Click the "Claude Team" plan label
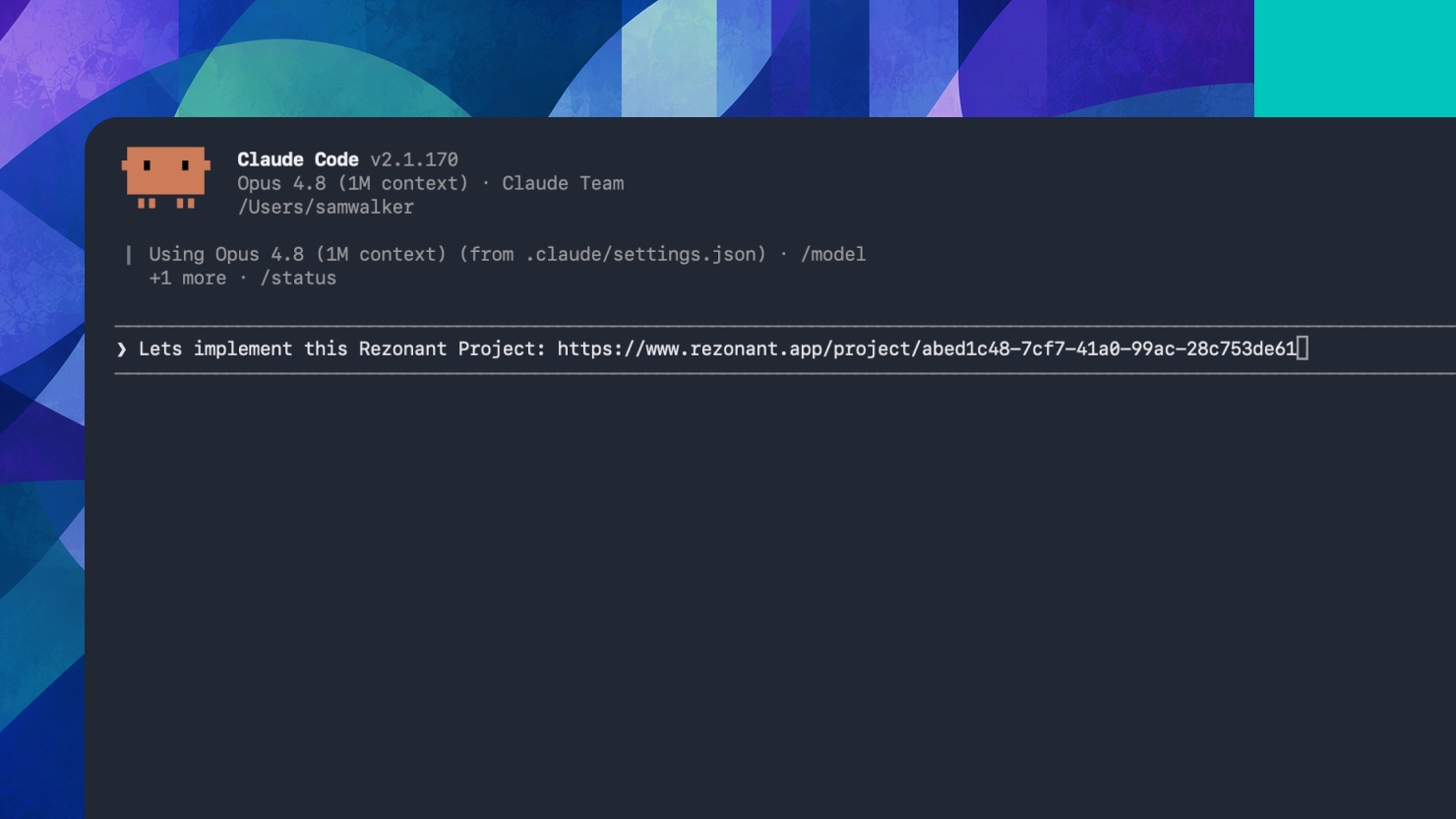Image resolution: width=1456 pixels, height=819 pixels. [563, 184]
